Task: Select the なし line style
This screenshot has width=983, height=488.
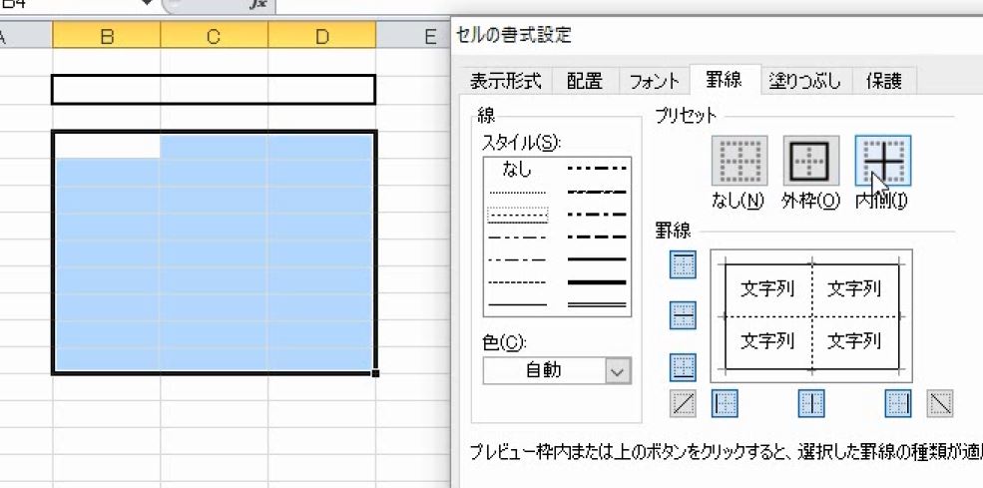Action: point(517,168)
